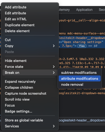
Task: Select Hide element
Action: click(x=29, y=61)
